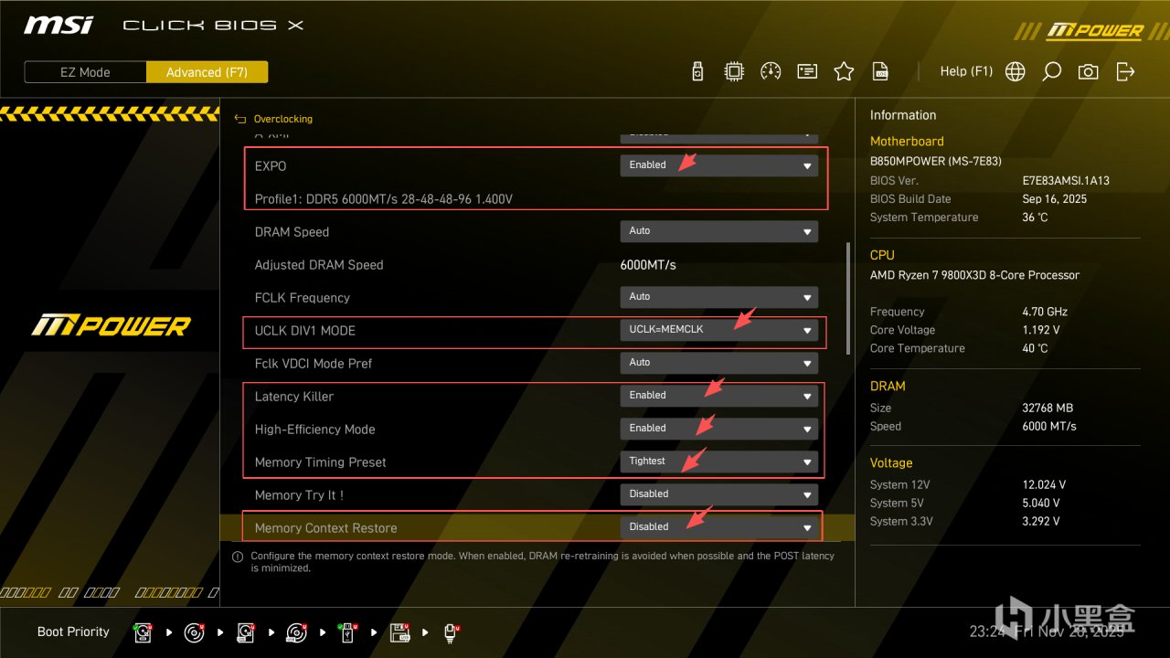This screenshot has width=1170, height=658.
Task: Click the board card icon in toolbar
Action: click(807, 71)
